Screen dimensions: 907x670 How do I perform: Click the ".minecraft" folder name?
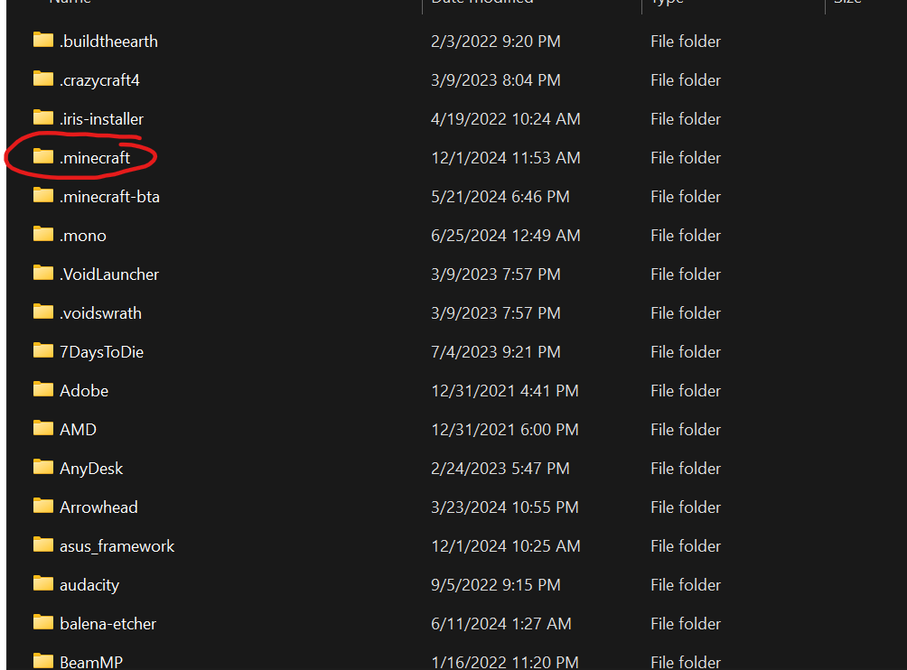96,158
